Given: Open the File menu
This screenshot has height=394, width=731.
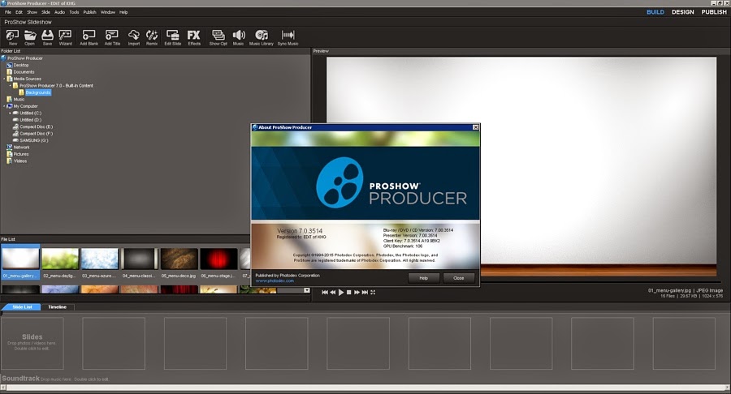Looking at the screenshot, I should click(x=8, y=12).
